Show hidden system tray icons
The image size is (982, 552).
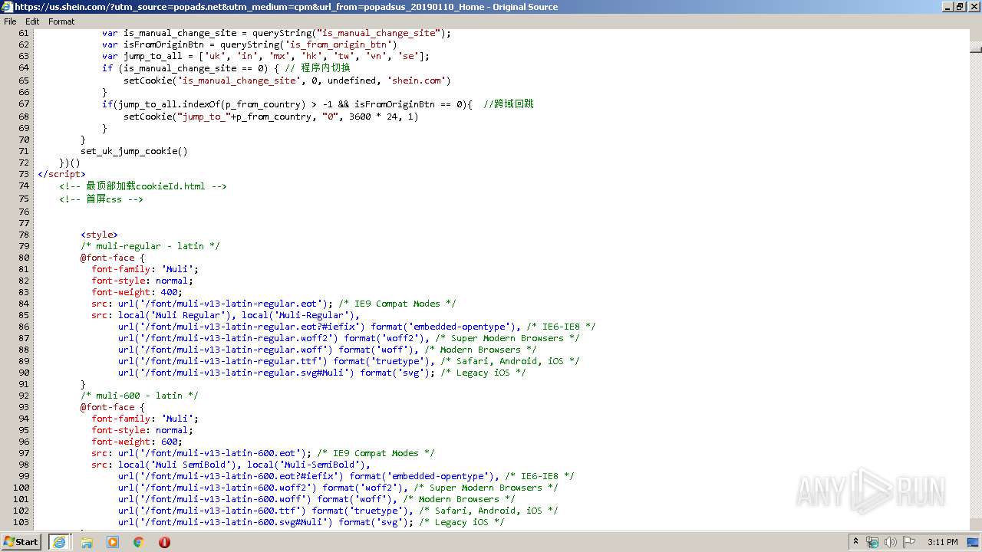coord(855,542)
